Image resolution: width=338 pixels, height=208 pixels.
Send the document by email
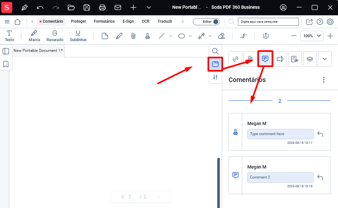coord(118,7)
